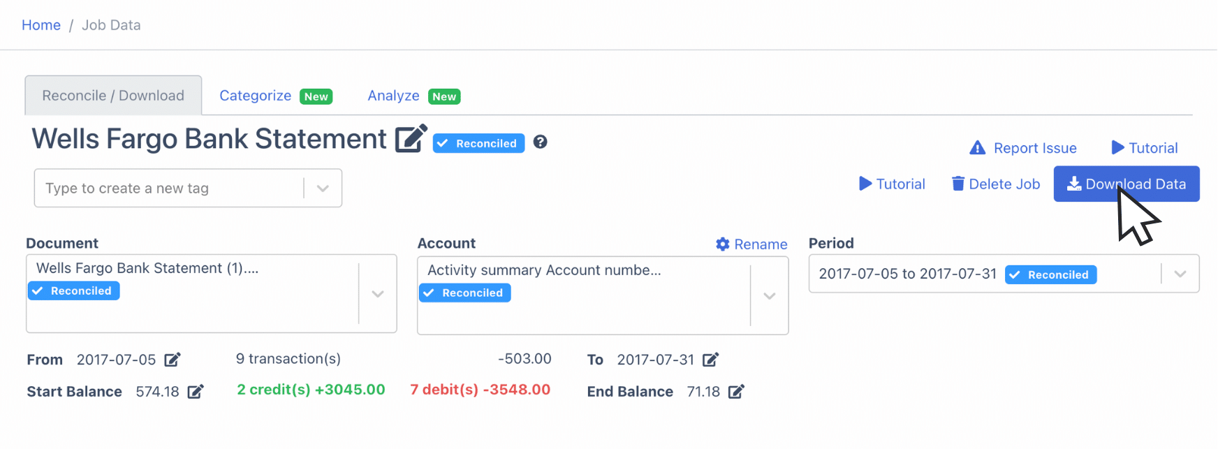Expand the tag selection dropdown
1218x449 pixels.
coord(322,188)
